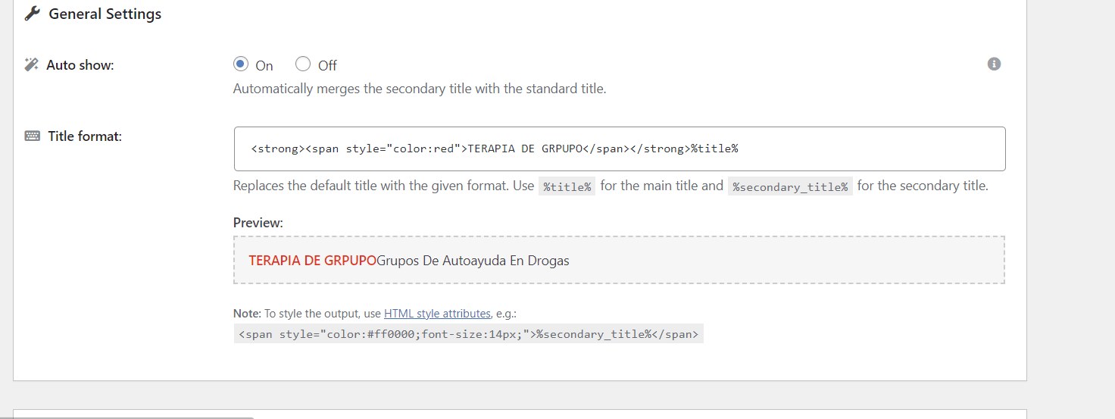This screenshot has height=419, width=1115.
Task: Focus the Title format input field
Action: [x=620, y=149]
